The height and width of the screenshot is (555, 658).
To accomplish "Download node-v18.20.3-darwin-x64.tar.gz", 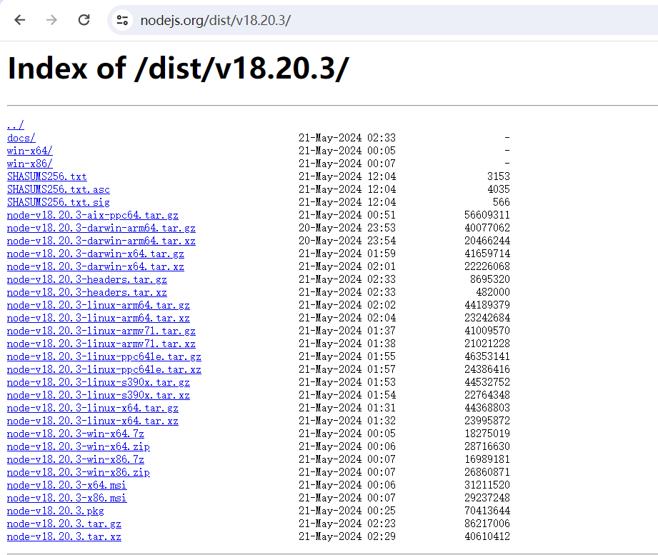I will 96,254.
